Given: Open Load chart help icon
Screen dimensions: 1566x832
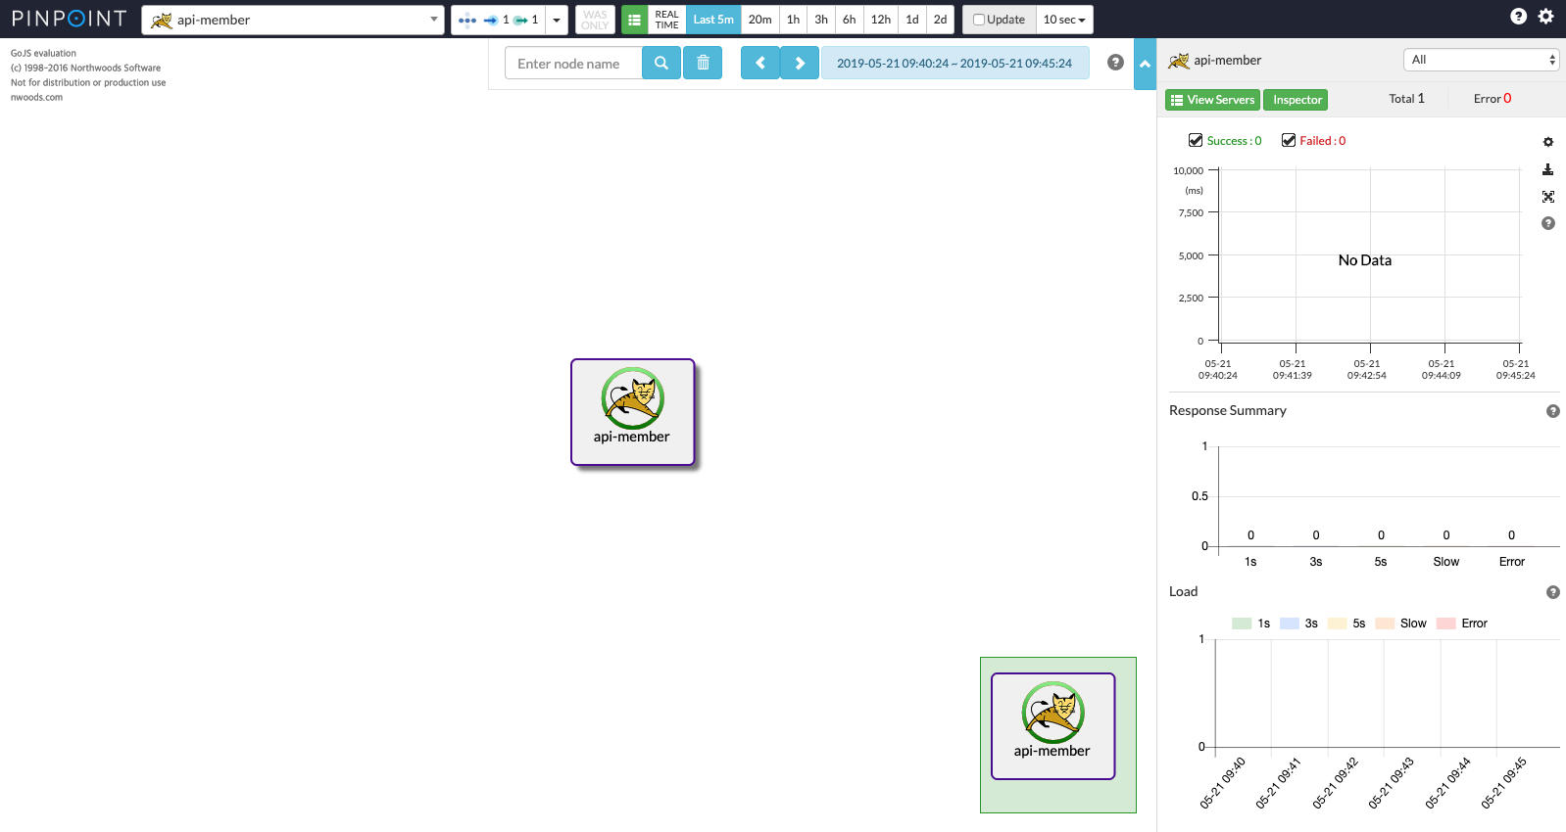Looking at the screenshot, I should (1553, 592).
